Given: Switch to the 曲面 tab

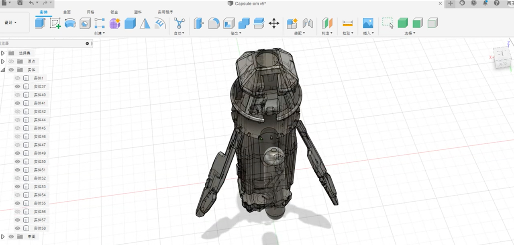Looking at the screenshot, I should coord(67,12).
